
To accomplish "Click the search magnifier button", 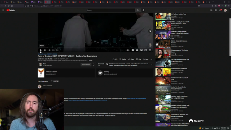I will click(138, 10).
